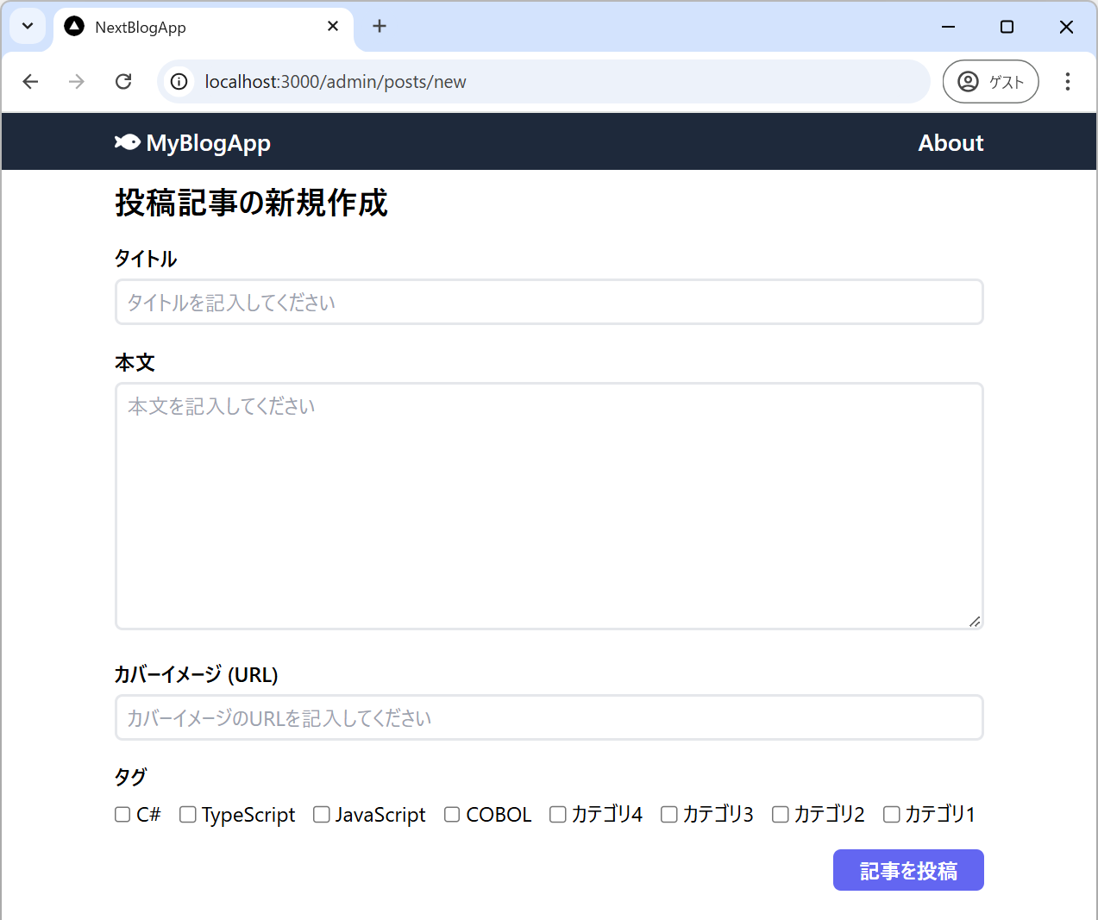The image size is (1098, 920).
Task: Select the C# tag checkbox
Action: click(122, 815)
